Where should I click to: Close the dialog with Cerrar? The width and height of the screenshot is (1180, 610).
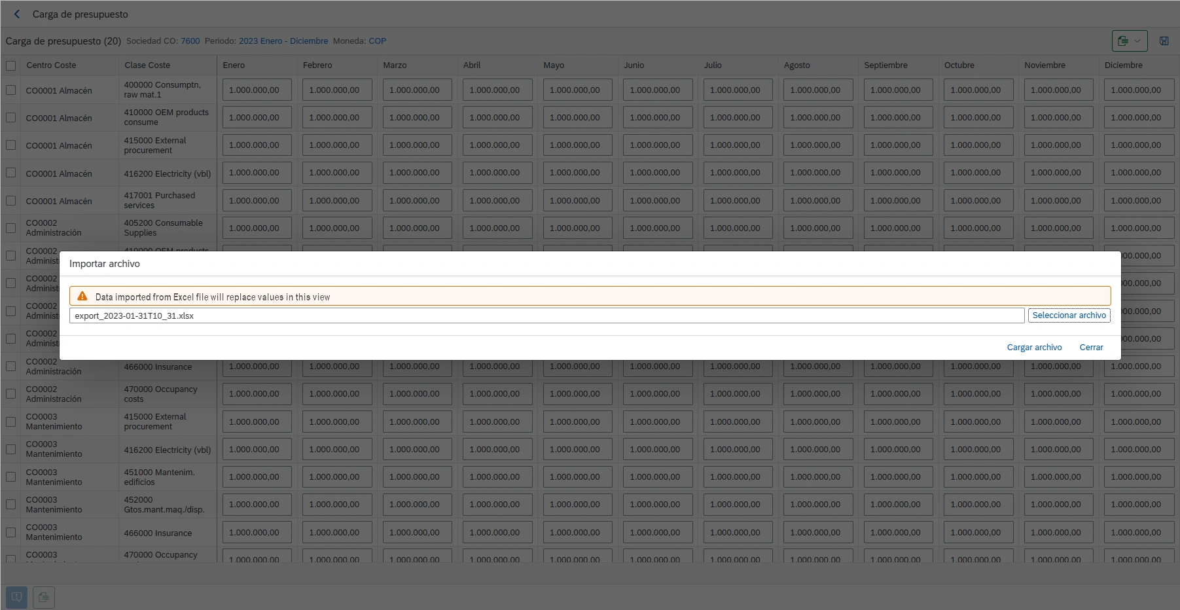click(x=1091, y=348)
